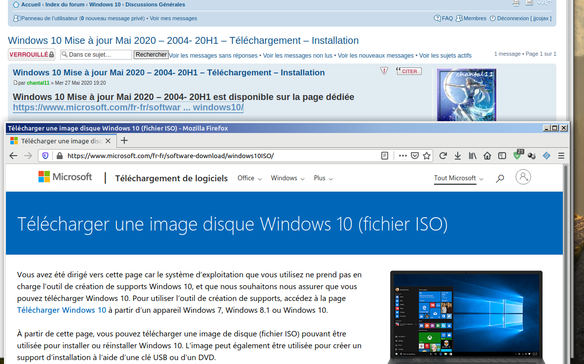Image resolution: width=584 pixels, height=364 pixels.
Task: Click the Rechercher button in forum
Action: [151, 55]
